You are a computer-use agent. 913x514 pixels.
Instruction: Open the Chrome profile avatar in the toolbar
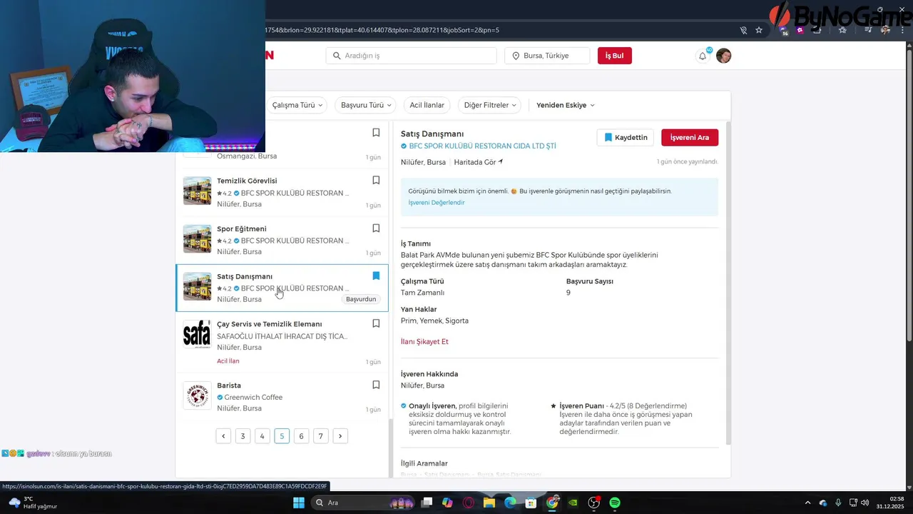tap(885, 30)
